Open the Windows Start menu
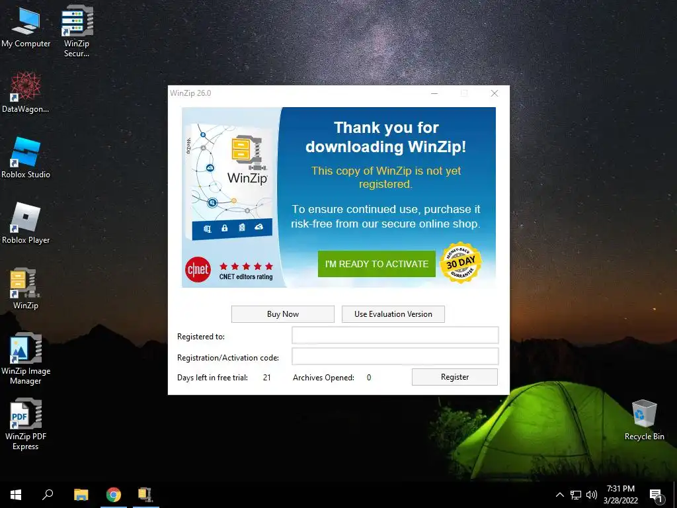Screen dimensions: 677x508 [x=16, y=495]
